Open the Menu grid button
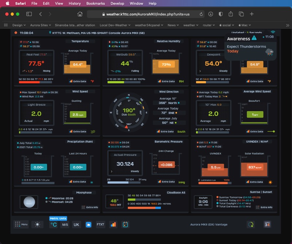 click(21, 224)
